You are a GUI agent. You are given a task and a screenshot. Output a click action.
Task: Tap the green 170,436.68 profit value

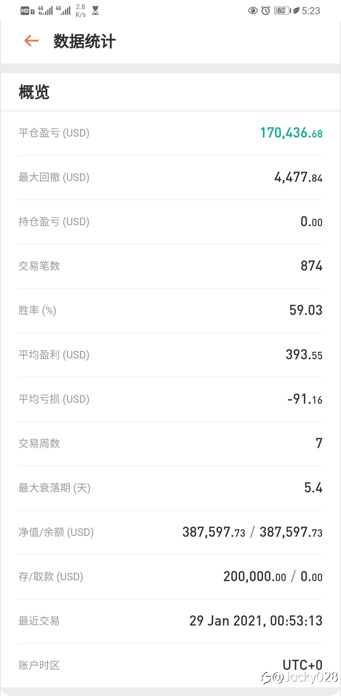(x=291, y=133)
